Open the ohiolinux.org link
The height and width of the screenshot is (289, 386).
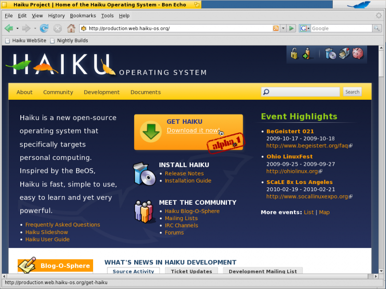click(292, 171)
